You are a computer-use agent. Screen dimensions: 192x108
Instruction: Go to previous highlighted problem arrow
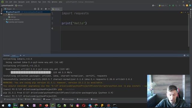point(185,12)
